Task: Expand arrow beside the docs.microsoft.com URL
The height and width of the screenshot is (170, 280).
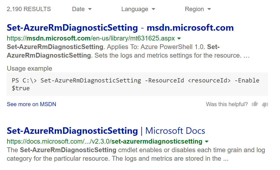Action: coord(206,141)
